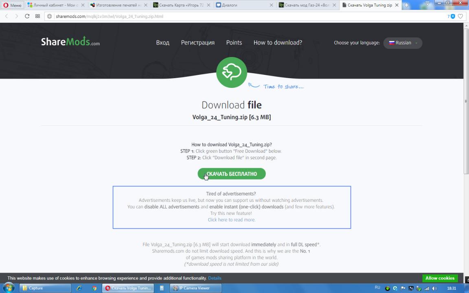Click the ShareMods.com logo
Image resolution: width=469 pixels, height=293 pixels.
(70, 42)
